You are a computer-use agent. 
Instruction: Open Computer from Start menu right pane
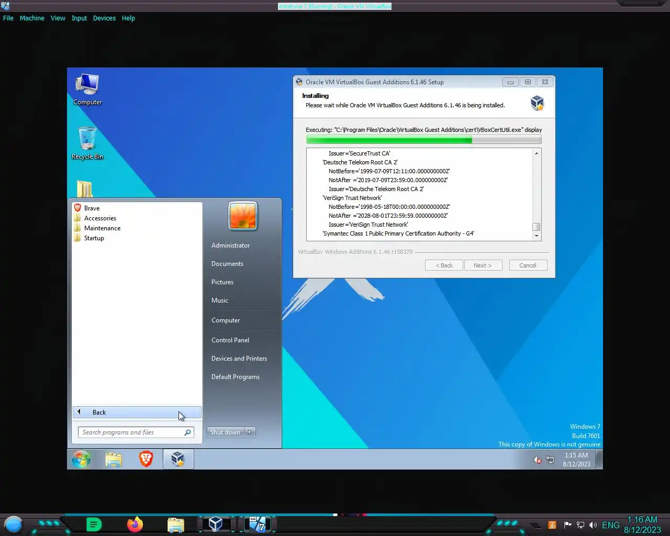(x=226, y=320)
